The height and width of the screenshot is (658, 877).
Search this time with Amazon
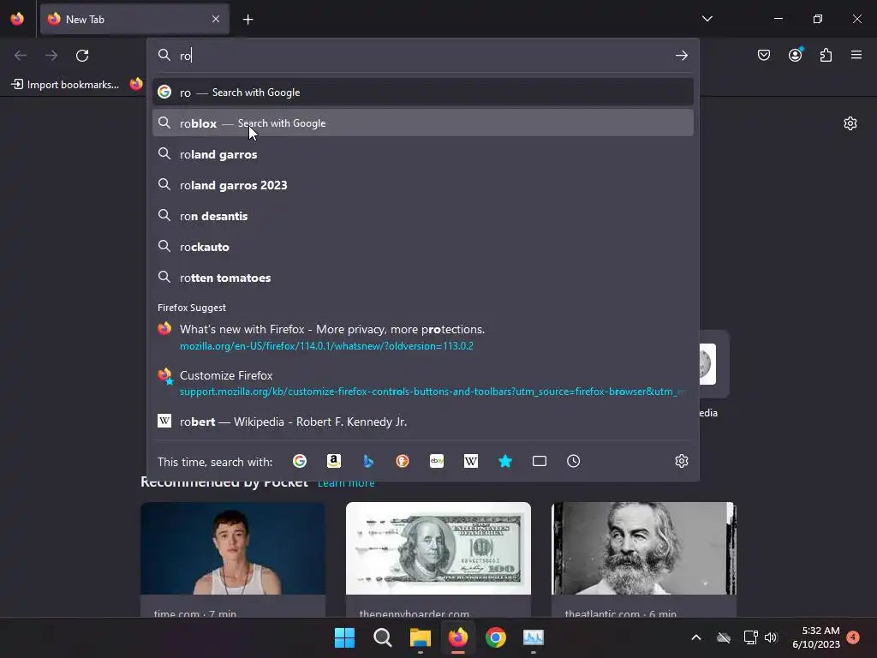334,461
